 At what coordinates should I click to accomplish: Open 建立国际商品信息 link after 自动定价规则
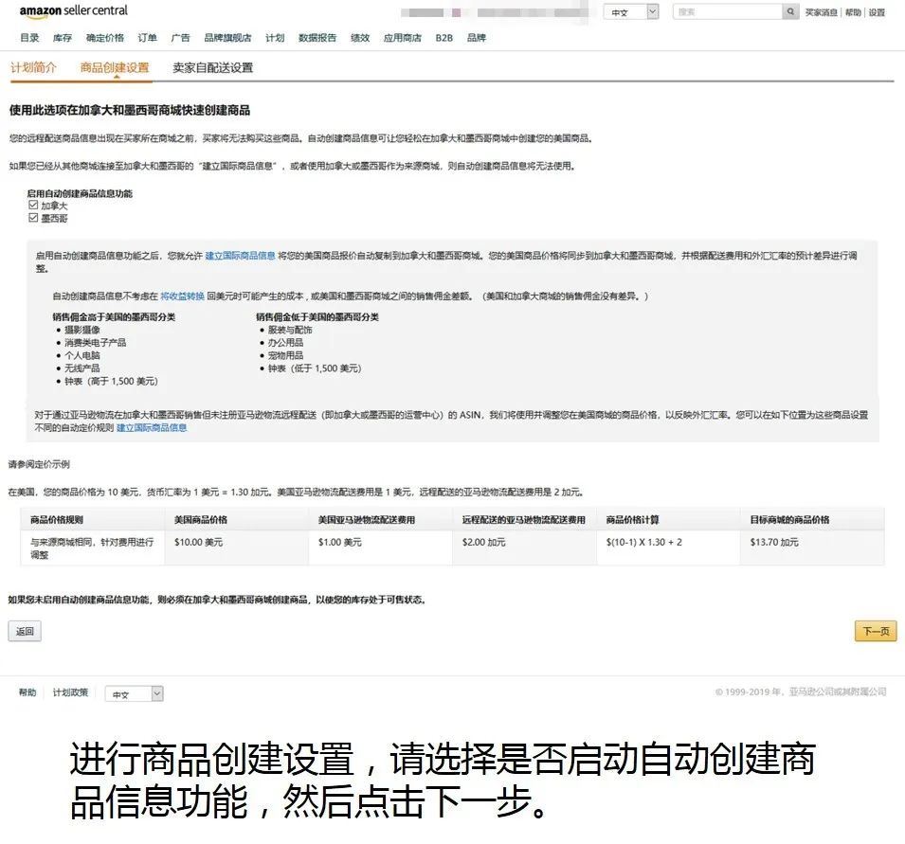[152, 427]
